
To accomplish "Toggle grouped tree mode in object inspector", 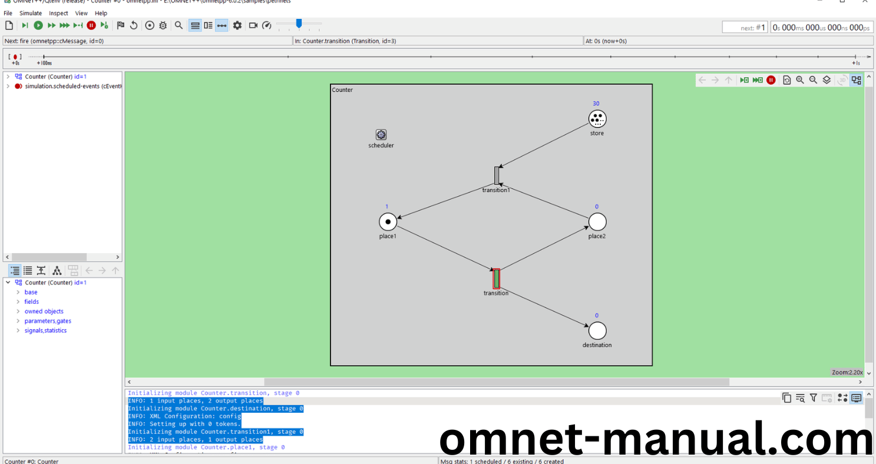I will [15, 271].
